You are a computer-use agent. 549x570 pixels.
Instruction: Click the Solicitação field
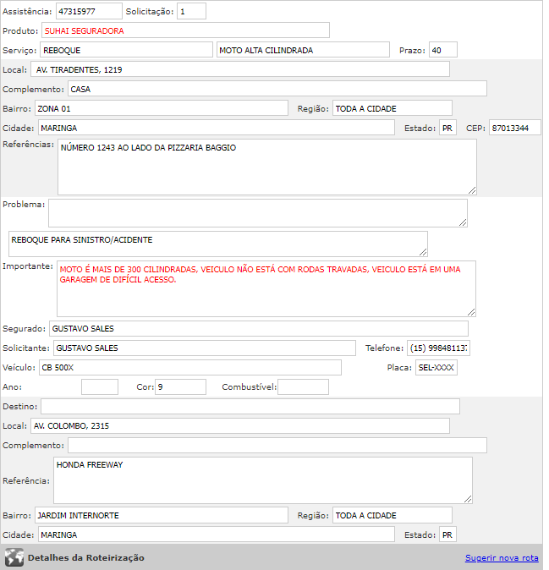pyautogui.click(x=191, y=12)
